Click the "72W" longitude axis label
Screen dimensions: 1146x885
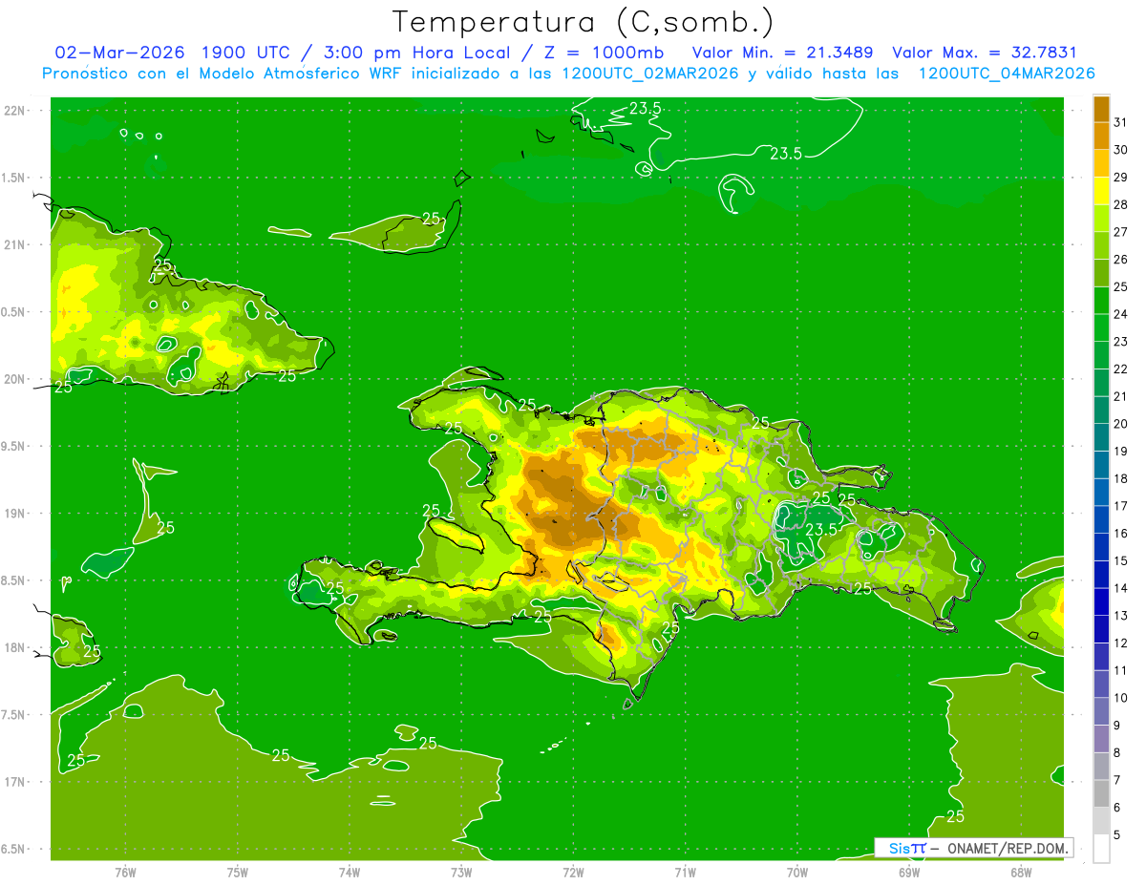coord(573,872)
